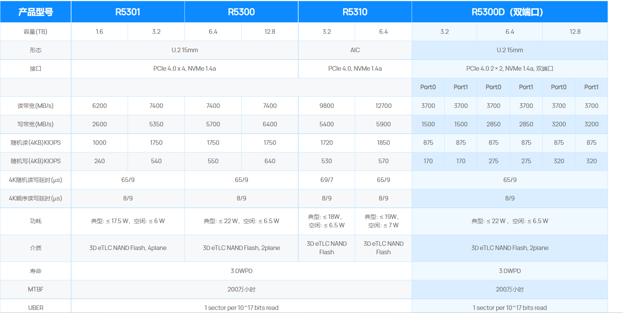Click the 形态 row label
Viewport: 623px width, 313px height.
coord(35,50)
